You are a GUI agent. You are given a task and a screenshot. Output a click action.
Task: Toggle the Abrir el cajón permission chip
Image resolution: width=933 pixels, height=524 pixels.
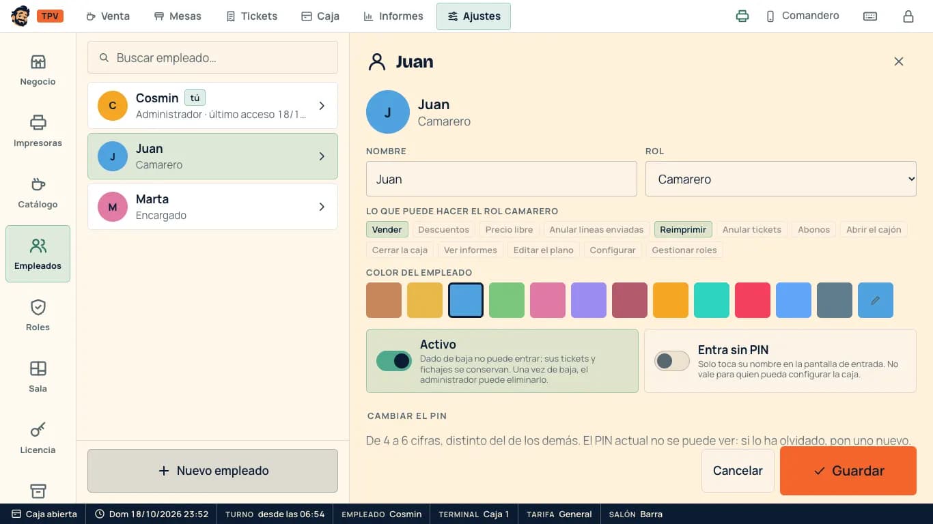(x=874, y=230)
